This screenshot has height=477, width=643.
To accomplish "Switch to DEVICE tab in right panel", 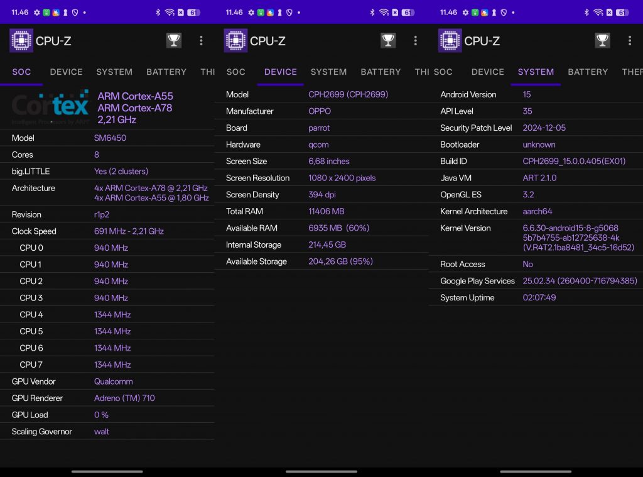I will 487,72.
